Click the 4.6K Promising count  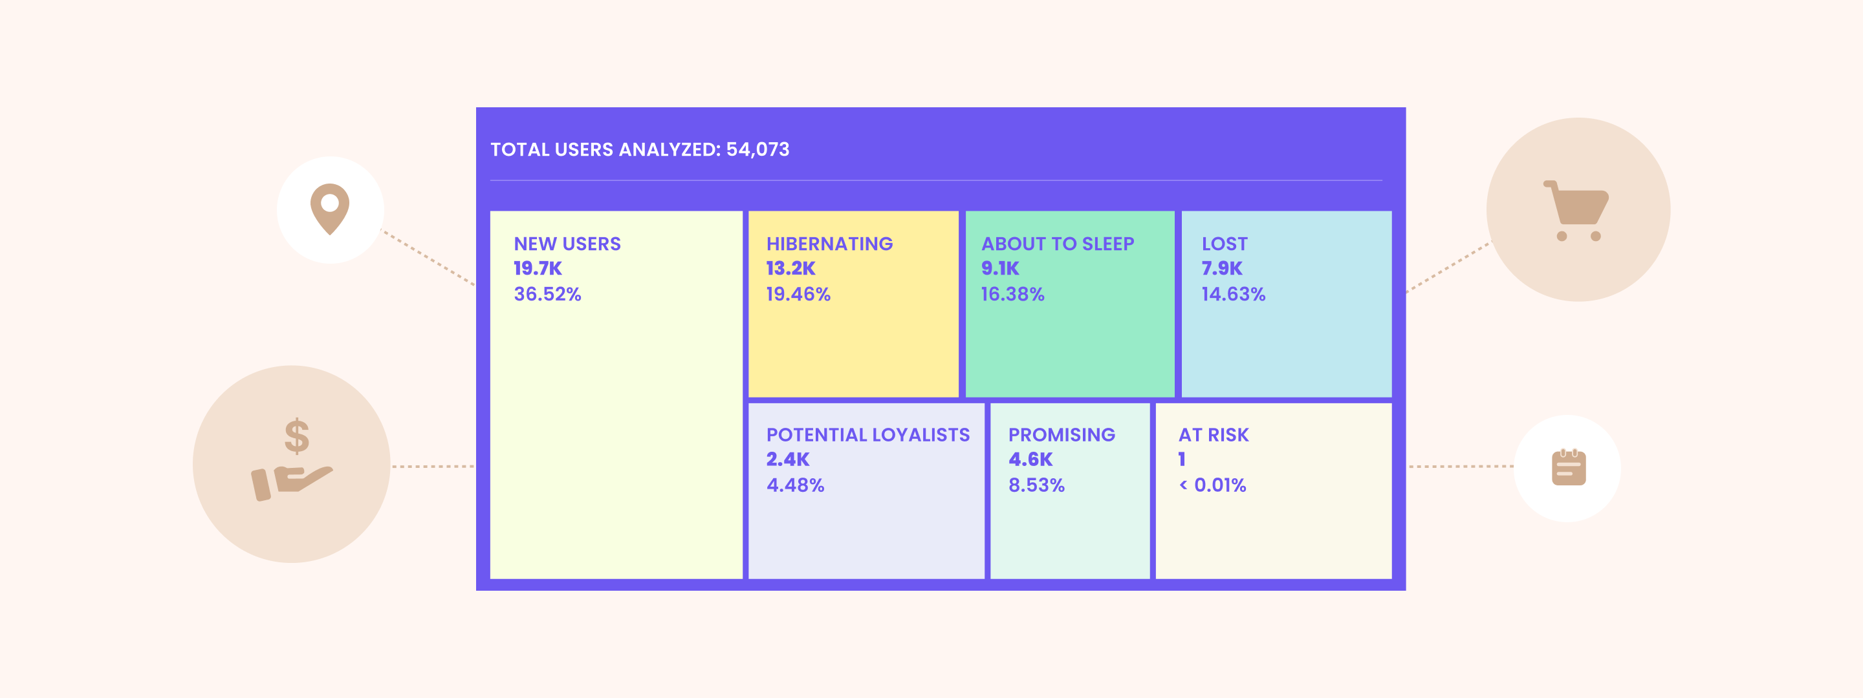pos(1030,460)
